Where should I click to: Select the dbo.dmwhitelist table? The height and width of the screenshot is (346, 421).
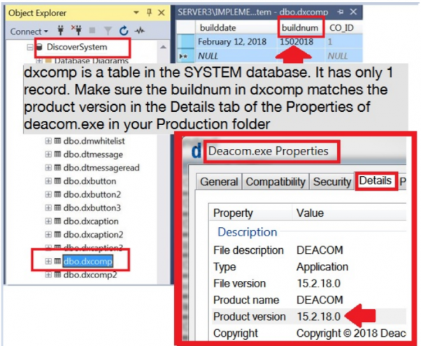(94, 140)
